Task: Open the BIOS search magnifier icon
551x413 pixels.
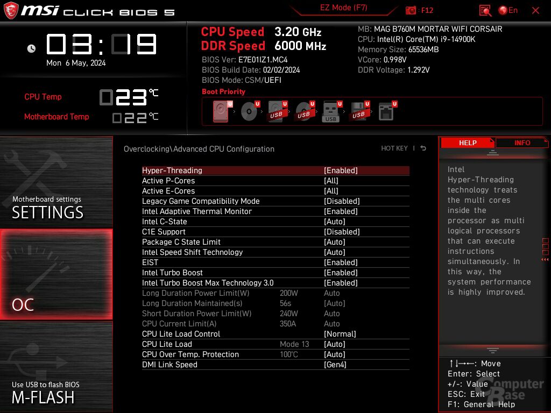Action: click(485, 11)
